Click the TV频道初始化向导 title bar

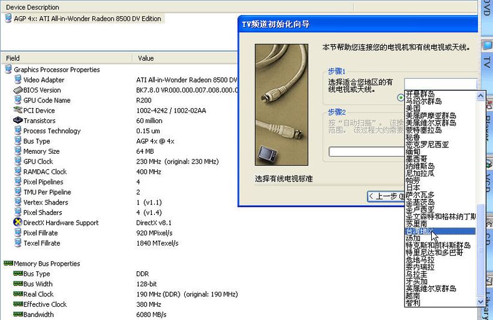tap(358, 24)
